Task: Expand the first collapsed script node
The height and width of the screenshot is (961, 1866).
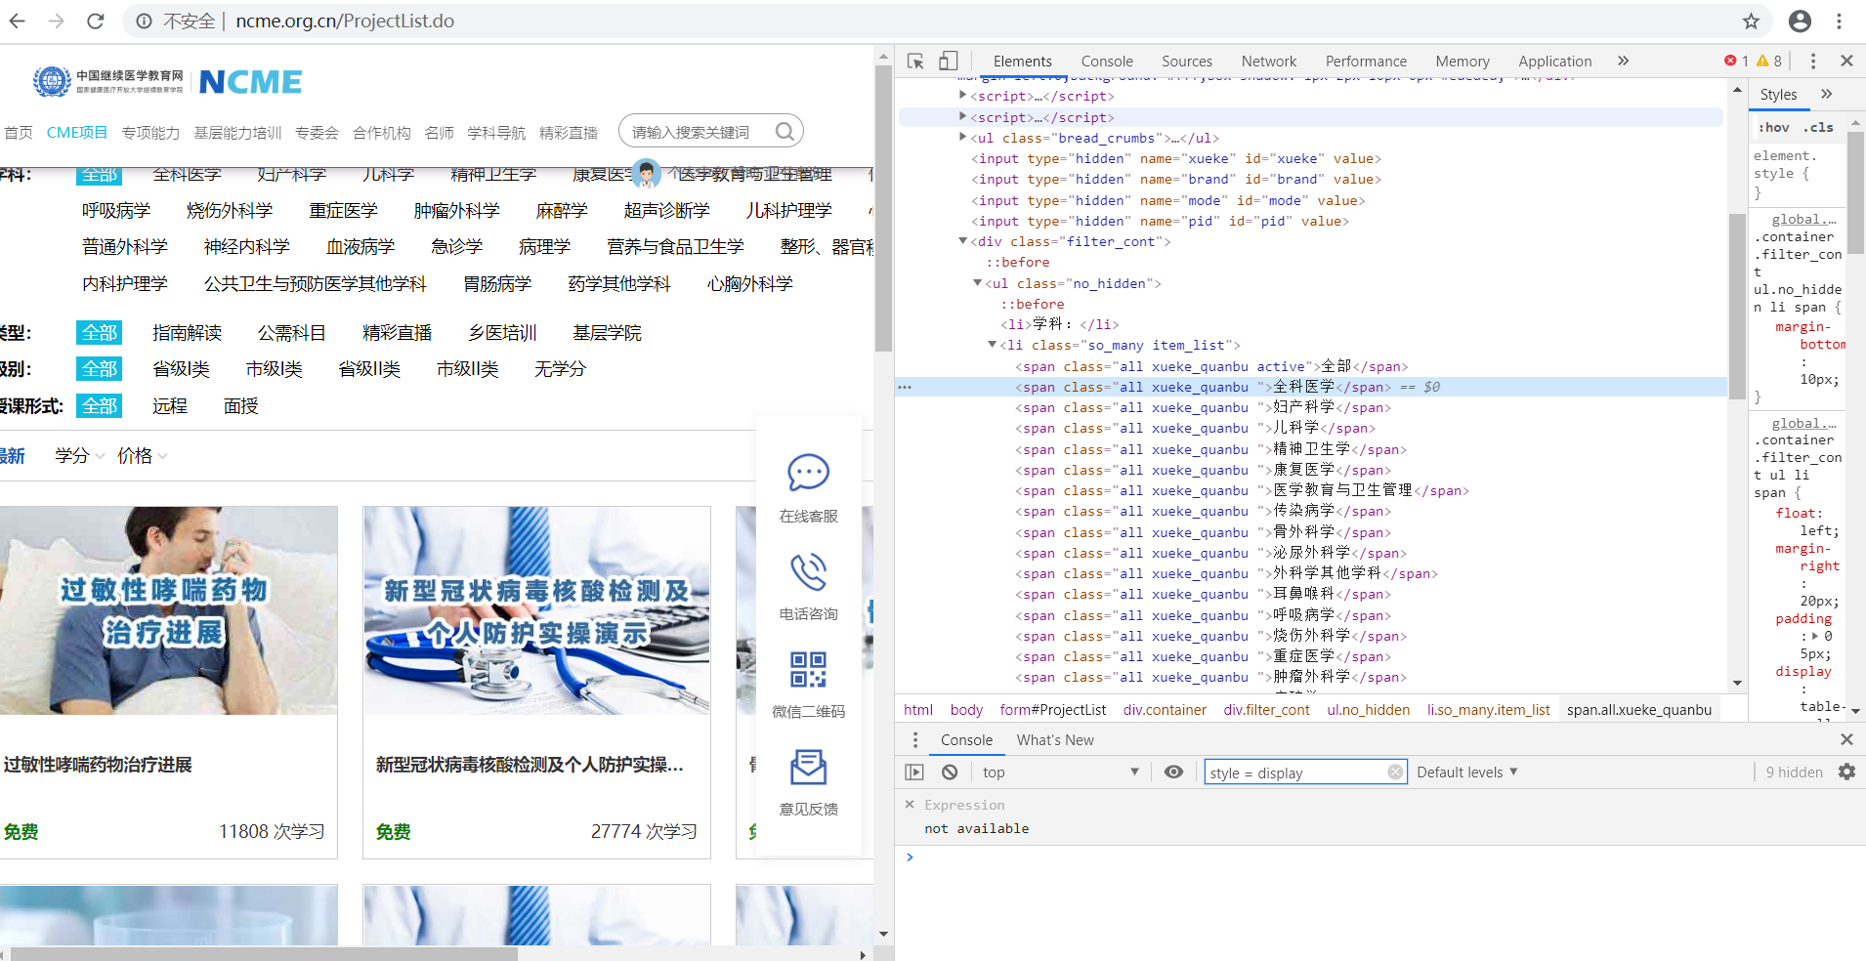Action: pyautogui.click(x=963, y=95)
